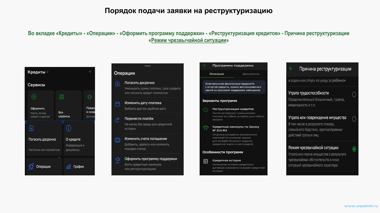Go back from Причина реструктуризации screen

(291, 69)
